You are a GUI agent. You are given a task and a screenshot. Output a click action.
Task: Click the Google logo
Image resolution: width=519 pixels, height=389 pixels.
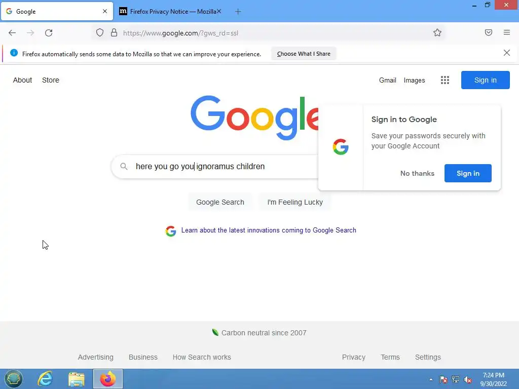[x=254, y=118]
